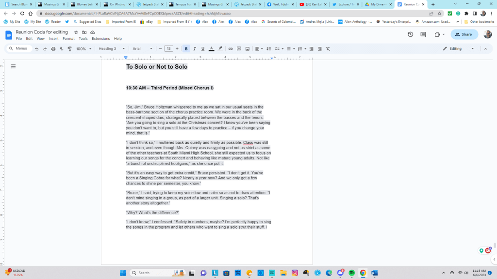Pick a text color from toolbar
This screenshot has width=497, height=279.
(211, 49)
